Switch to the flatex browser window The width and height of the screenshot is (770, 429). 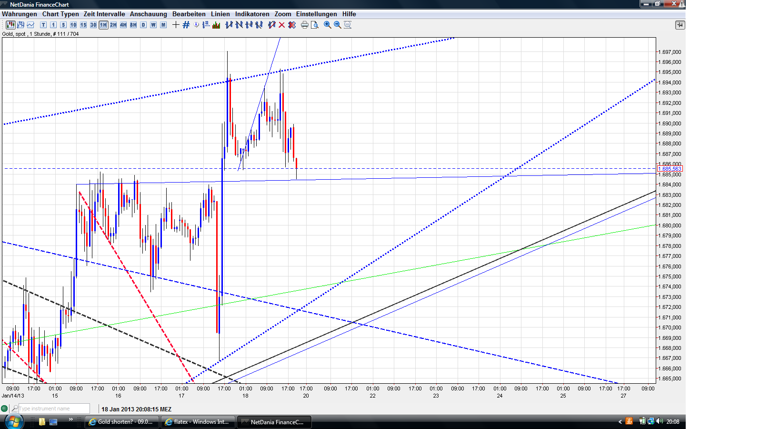pyautogui.click(x=198, y=422)
